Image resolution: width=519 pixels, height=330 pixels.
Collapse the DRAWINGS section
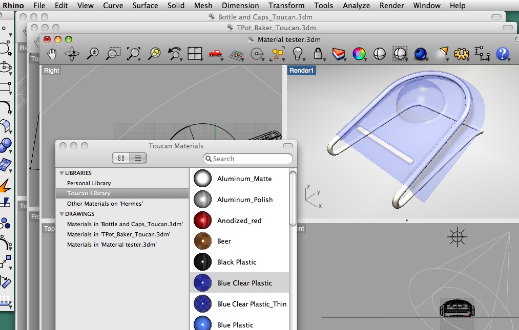point(62,214)
